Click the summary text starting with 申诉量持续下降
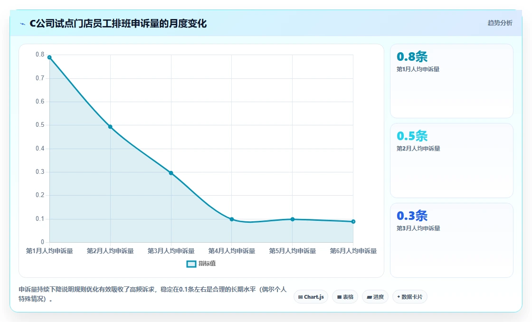Image resolution: width=532 pixels, height=322 pixels. (152, 294)
